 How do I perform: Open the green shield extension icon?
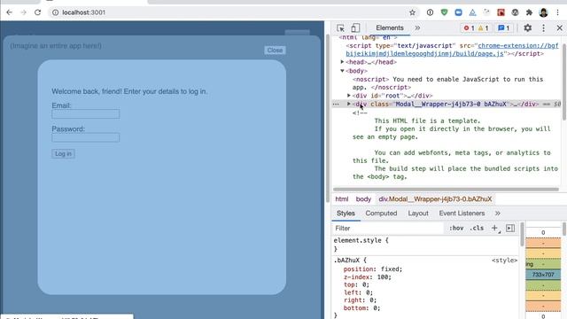[x=444, y=12]
